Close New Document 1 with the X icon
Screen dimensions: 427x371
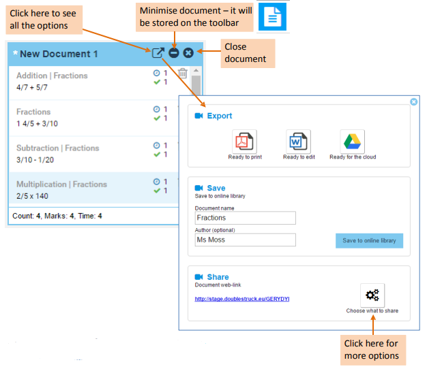coord(188,53)
